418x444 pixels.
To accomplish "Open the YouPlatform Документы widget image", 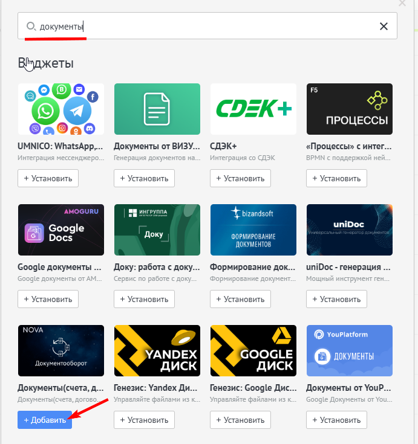I will point(349,350).
